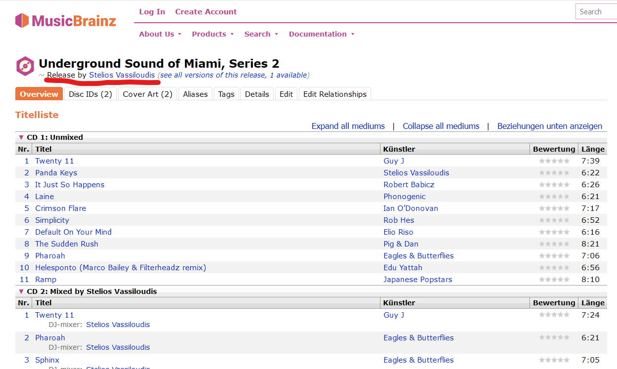Open the Disc IDs (2) tab
The width and height of the screenshot is (617, 369).
[x=91, y=94]
